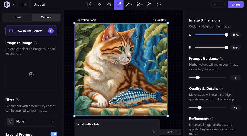Image resolution: width=247 pixels, height=136 pixels.
Task: Select the pointer selection tool
Action: pyautogui.click(x=99, y=5)
